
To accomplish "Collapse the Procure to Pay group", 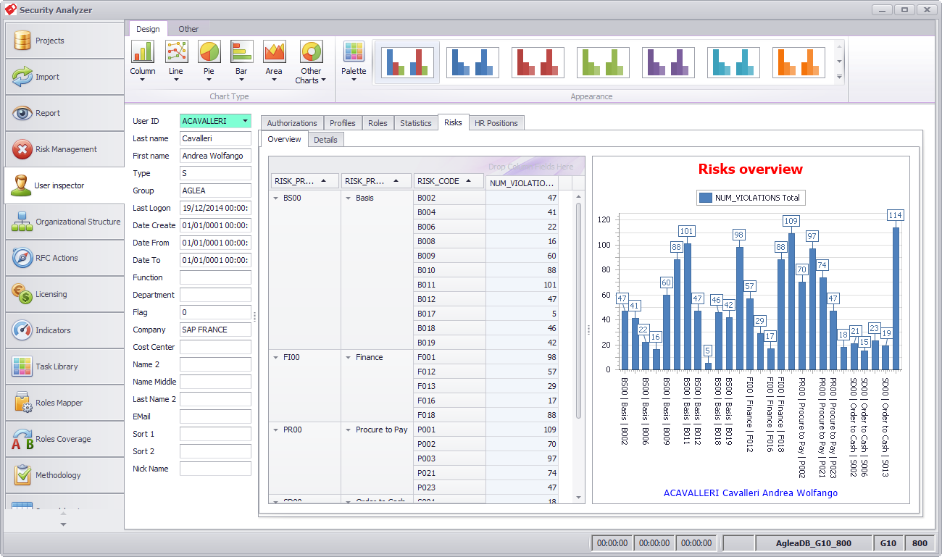I will [x=349, y=430].
